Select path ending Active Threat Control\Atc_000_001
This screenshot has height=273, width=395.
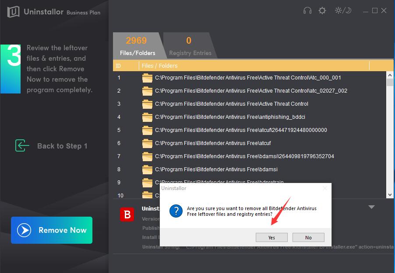pyautogui.click(x=248, y=78)
